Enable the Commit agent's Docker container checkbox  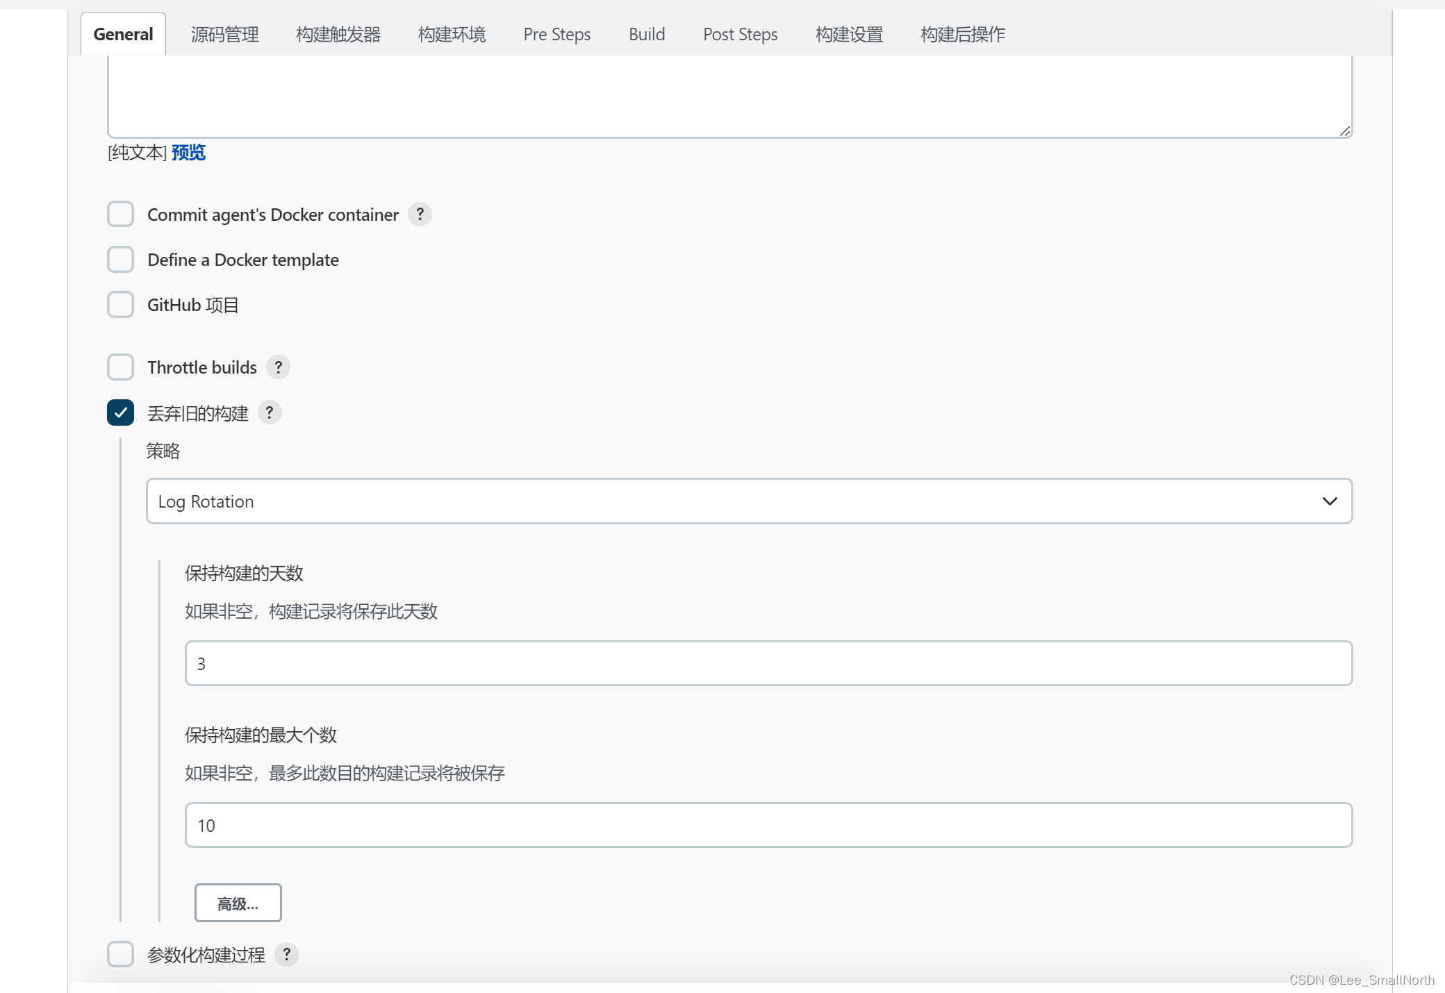point(121,214)
